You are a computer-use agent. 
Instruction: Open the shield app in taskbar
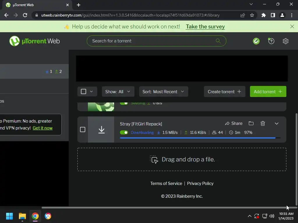pyautogui.click(x=48, y=216)
